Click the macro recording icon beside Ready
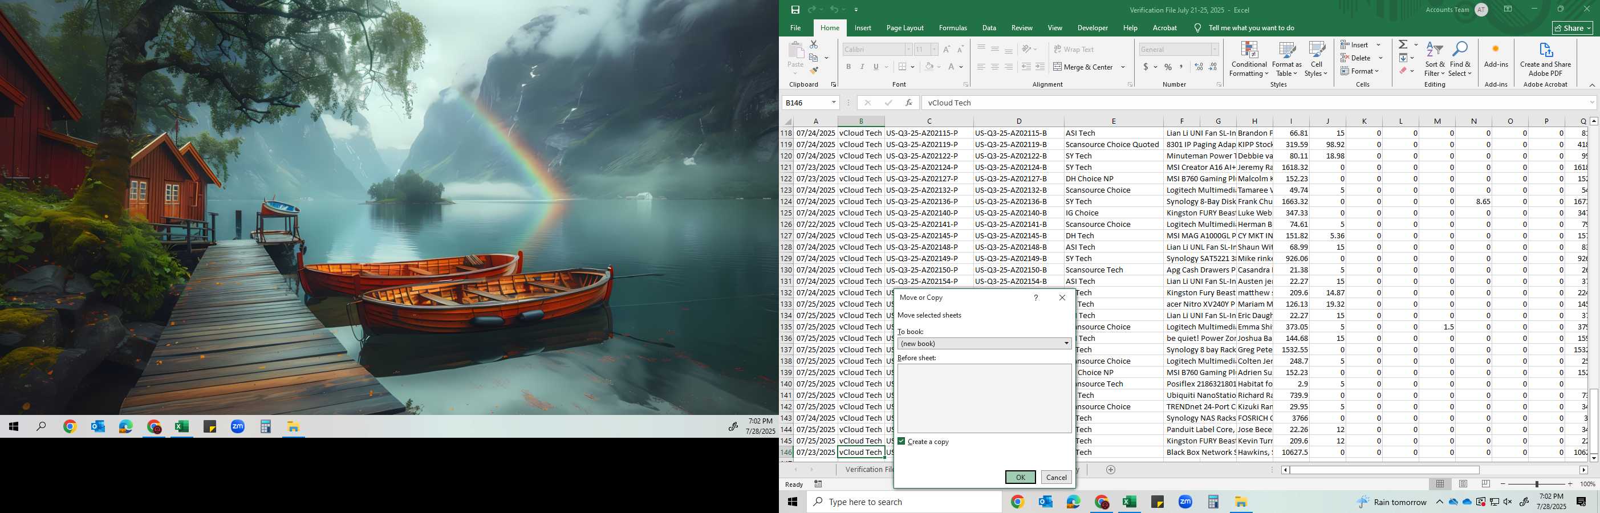The height and width of the screenshot is (513, 1600). coord(818,484)
